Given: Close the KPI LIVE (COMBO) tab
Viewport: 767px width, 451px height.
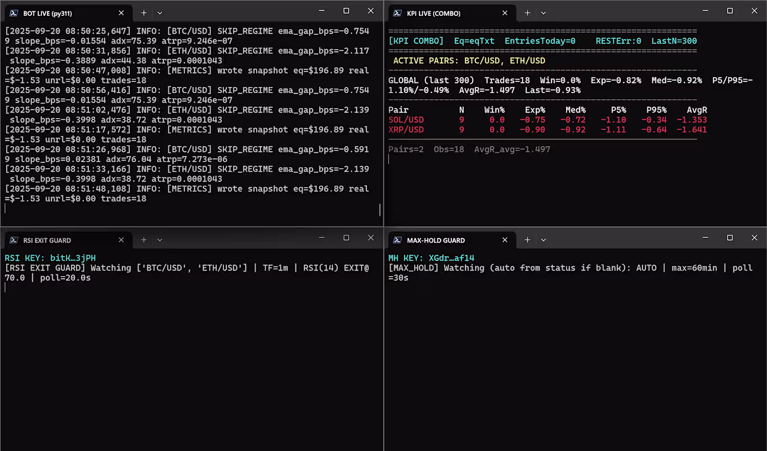Looking at the screenshot, I should tap(505, 13).
